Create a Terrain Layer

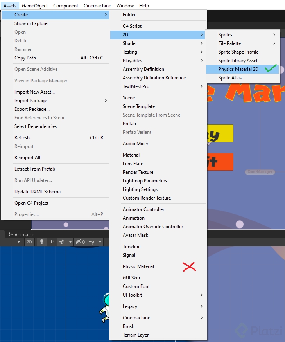click(158, 335)
